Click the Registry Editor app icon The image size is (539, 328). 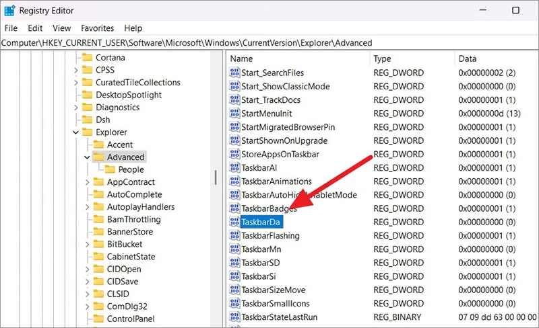(9, 11)
